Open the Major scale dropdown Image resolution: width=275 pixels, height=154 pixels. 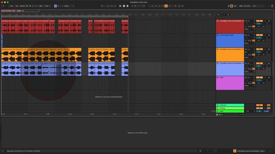[69, 6]
